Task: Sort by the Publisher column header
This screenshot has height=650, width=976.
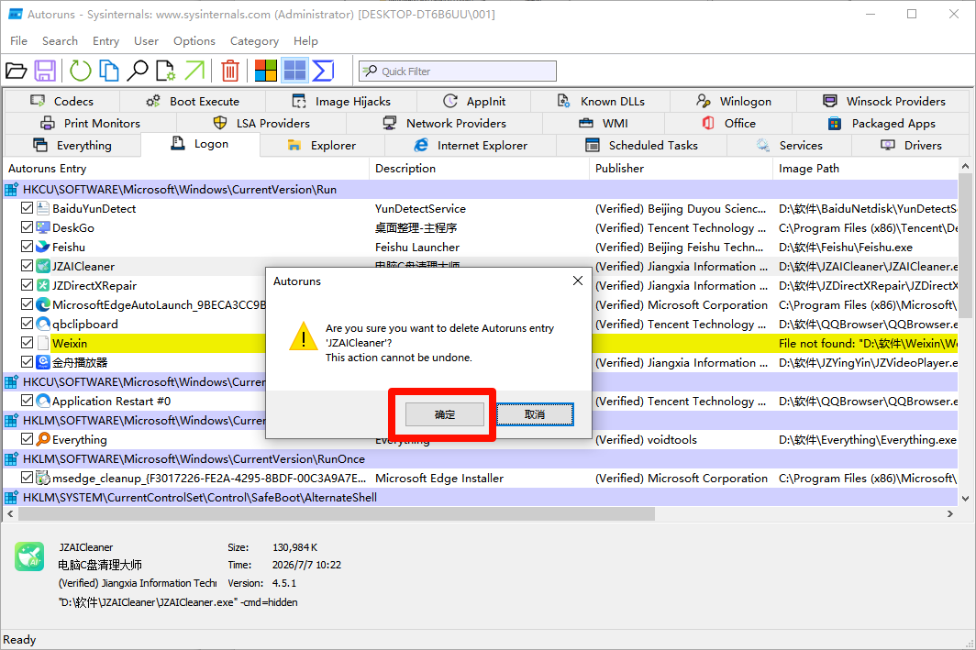Action: [x=680, y=169]
